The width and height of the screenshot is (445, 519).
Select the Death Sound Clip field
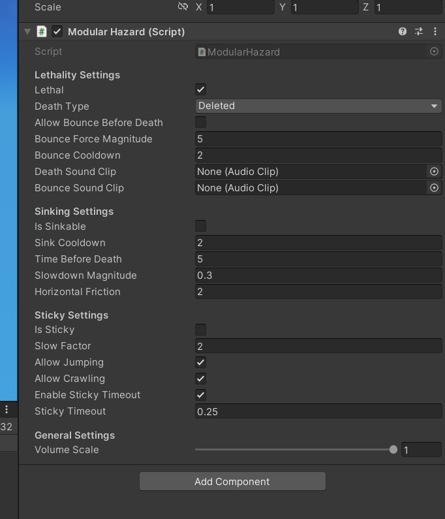coord(311,172)
